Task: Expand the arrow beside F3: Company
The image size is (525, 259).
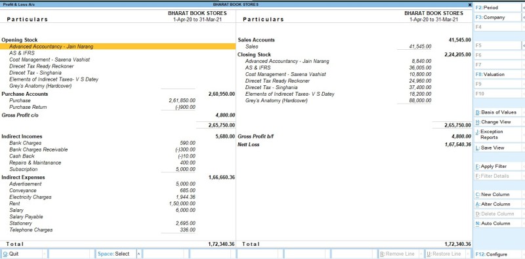Action: click(x=523, y=17)
